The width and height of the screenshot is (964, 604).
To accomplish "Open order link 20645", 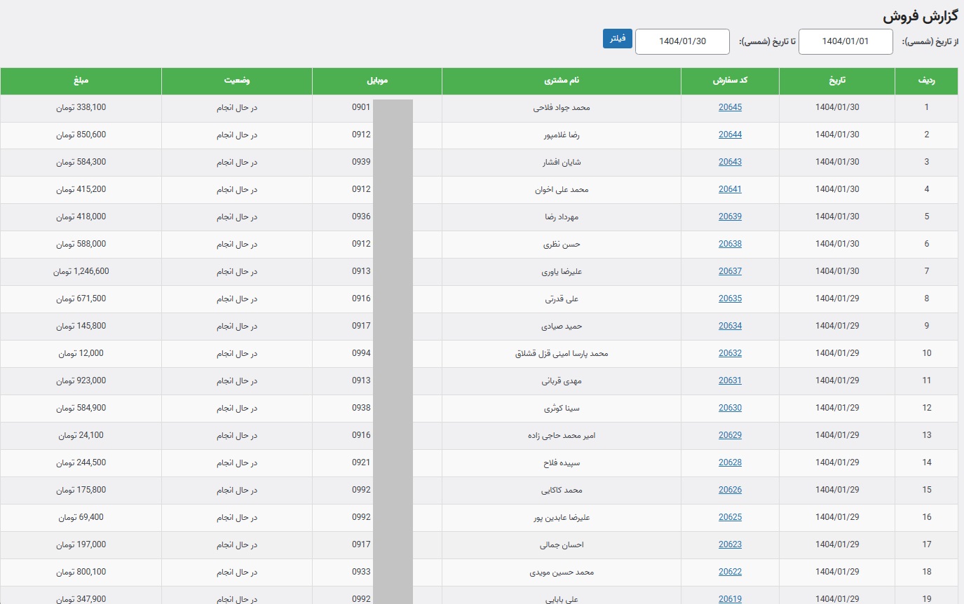I will 730,107.
